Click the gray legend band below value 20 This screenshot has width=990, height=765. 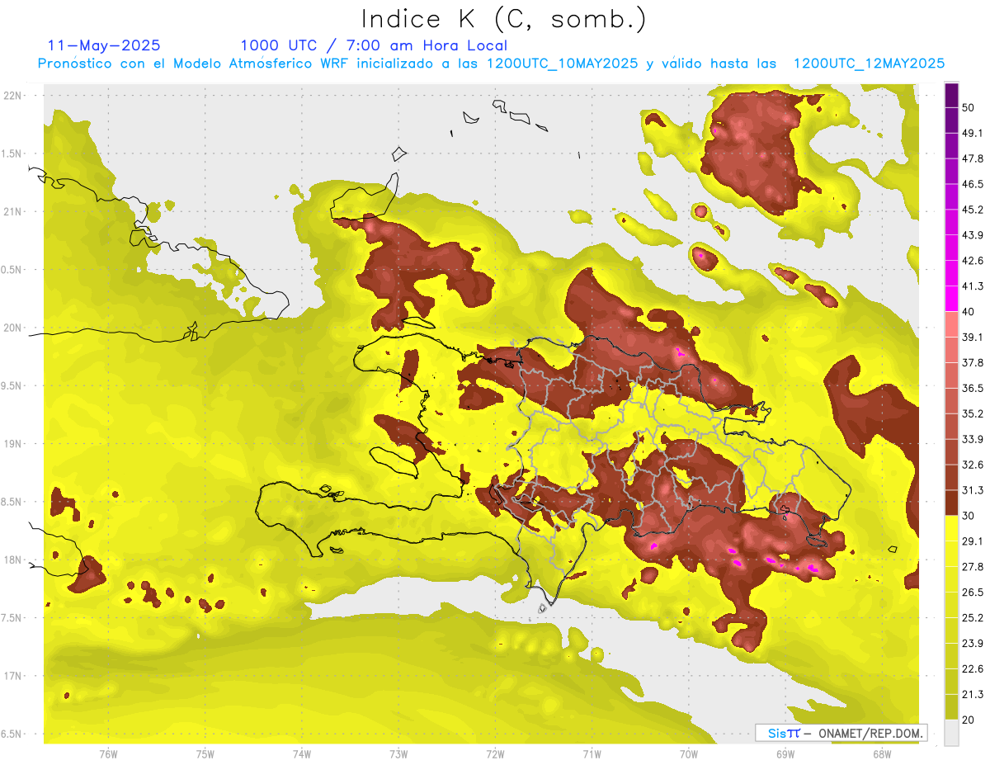coord(951,732)
